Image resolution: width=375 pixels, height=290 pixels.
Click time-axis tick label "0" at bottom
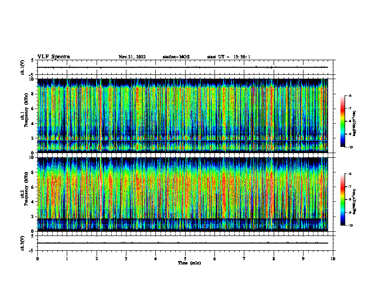37,259
